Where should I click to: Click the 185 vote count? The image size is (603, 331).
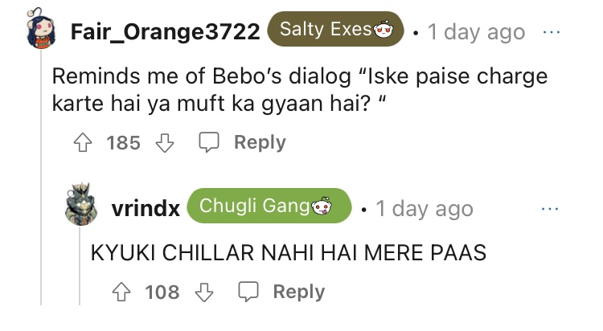point(123,143)
